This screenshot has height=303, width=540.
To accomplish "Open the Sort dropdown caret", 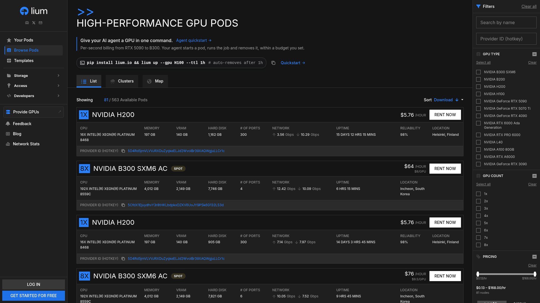I will click(462, 100).
